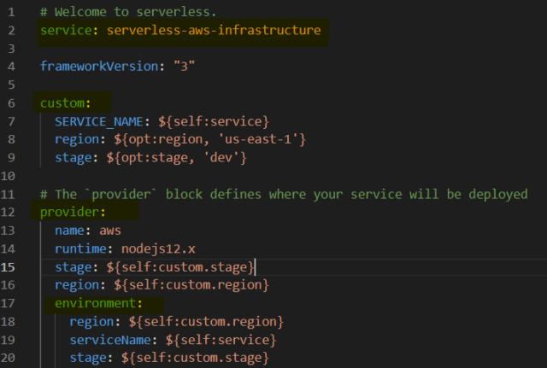Click the 'dev' default stage value
Viewport: 547px width, 368px height.
pos(221,157)
